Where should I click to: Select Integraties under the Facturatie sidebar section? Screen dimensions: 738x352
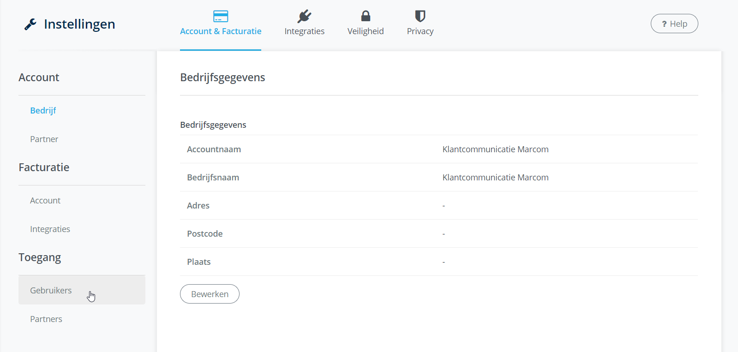50,229
